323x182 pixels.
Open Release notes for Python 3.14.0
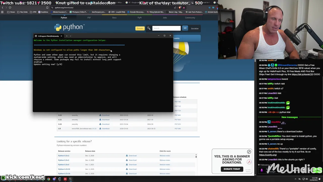coord(165,165)
